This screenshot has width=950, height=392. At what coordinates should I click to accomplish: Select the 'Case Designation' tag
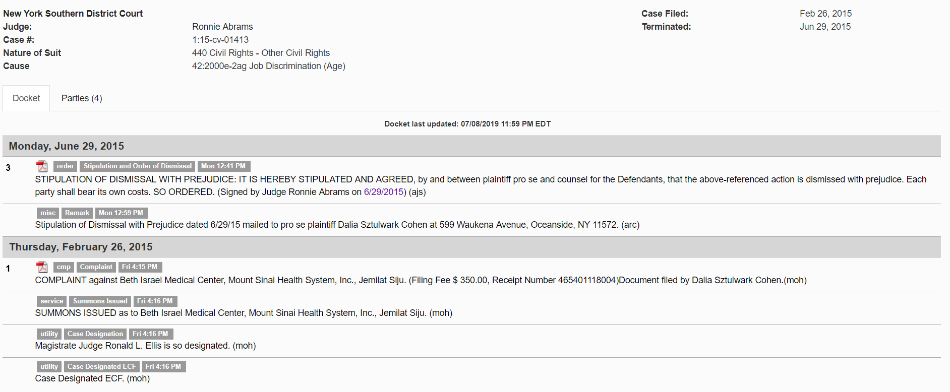coord(95,334)
